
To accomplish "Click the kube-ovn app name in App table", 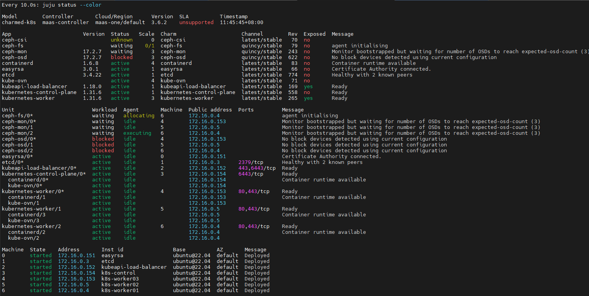I will point(14,80).
